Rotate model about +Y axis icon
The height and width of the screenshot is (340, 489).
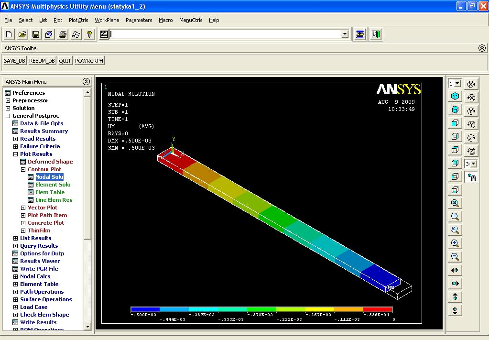(471, 111)
